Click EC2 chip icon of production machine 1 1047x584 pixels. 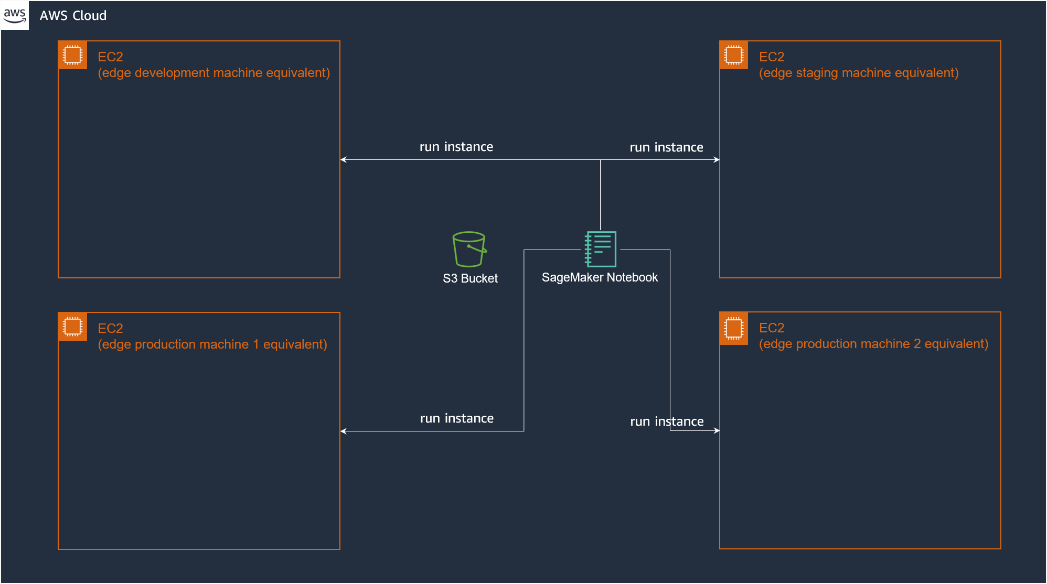tap(72, 327)
